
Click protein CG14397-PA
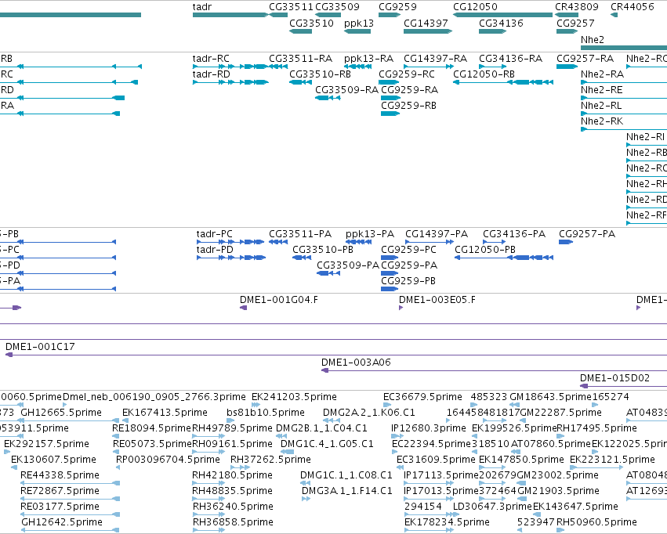coord(430,242)
